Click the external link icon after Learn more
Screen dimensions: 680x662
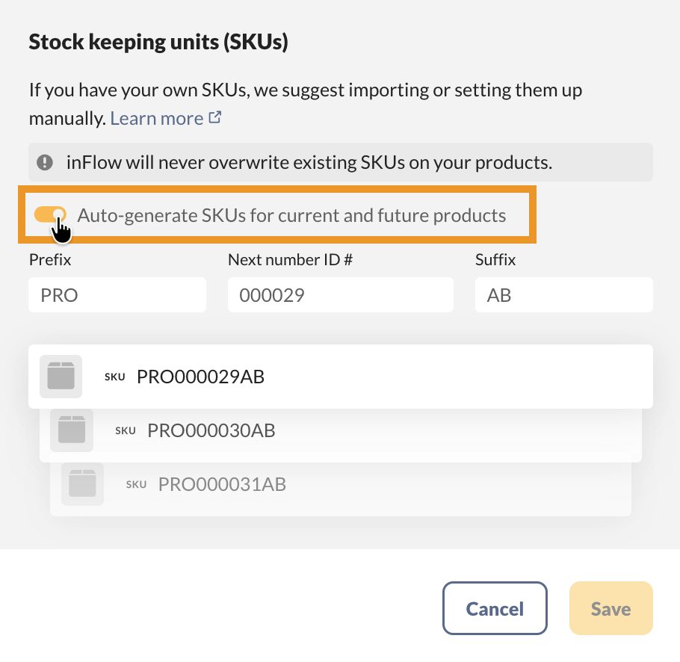215,117
